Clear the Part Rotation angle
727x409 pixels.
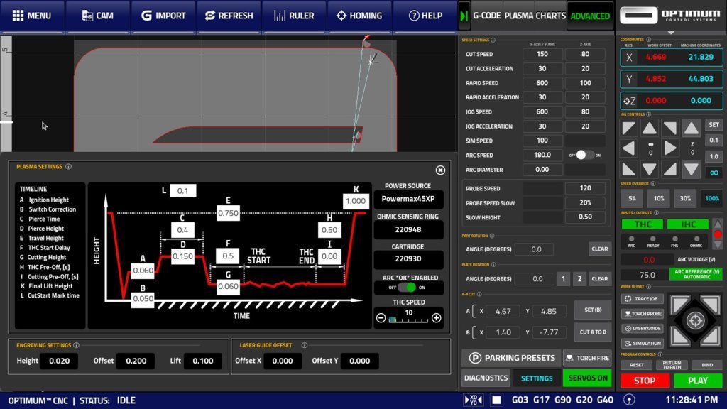[x=599, y=249]
